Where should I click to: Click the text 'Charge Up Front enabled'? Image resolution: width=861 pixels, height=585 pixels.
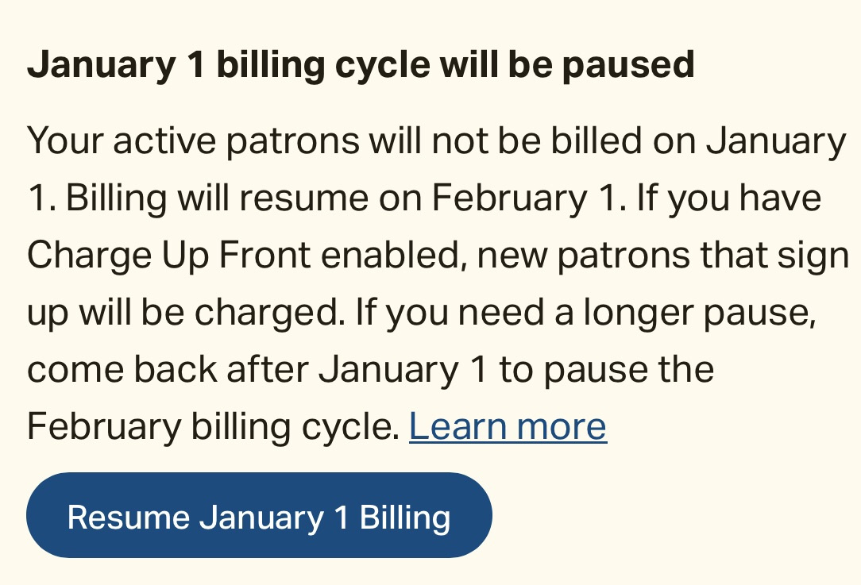click(x=243, y=256)
